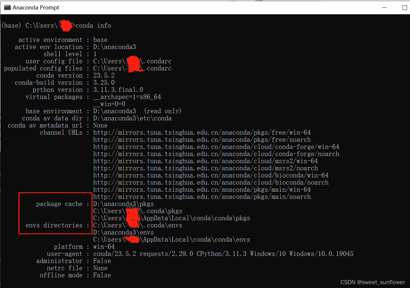This screenshot has height=288, width=410.
Task: Click the bioconda/win-64 channel URL
Action: coord(211,175)
